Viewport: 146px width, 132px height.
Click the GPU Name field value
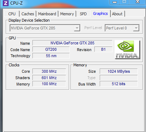tap(72, 43)
